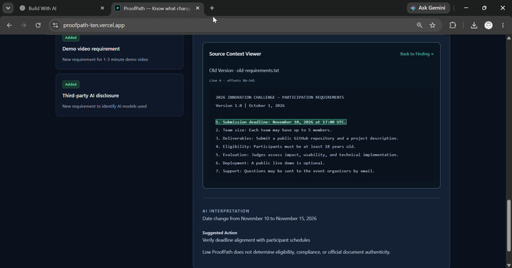Click the Suggested Action label
The image size is (512, 268).
[219, 233]
